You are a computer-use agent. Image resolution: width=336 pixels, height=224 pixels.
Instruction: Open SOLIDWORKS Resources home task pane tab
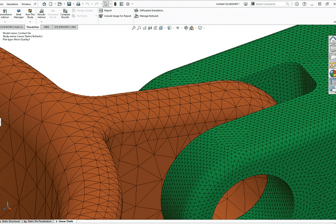point(332,40)
